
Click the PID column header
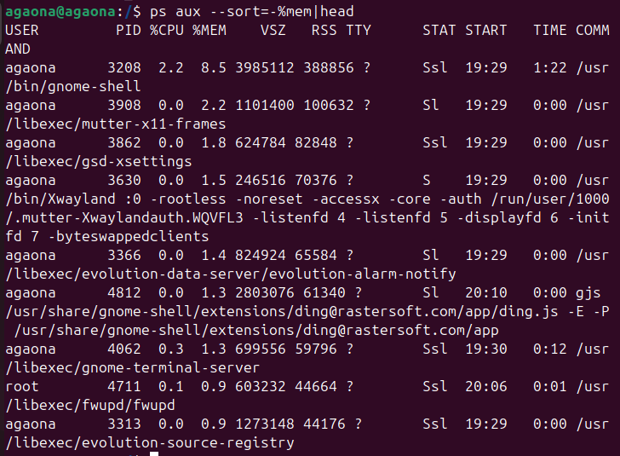point(129,30)
